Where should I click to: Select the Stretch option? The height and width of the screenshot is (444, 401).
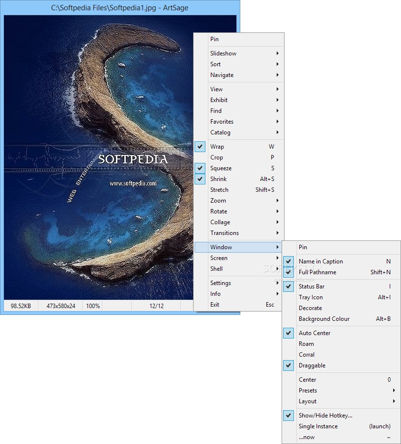(239, 190)
